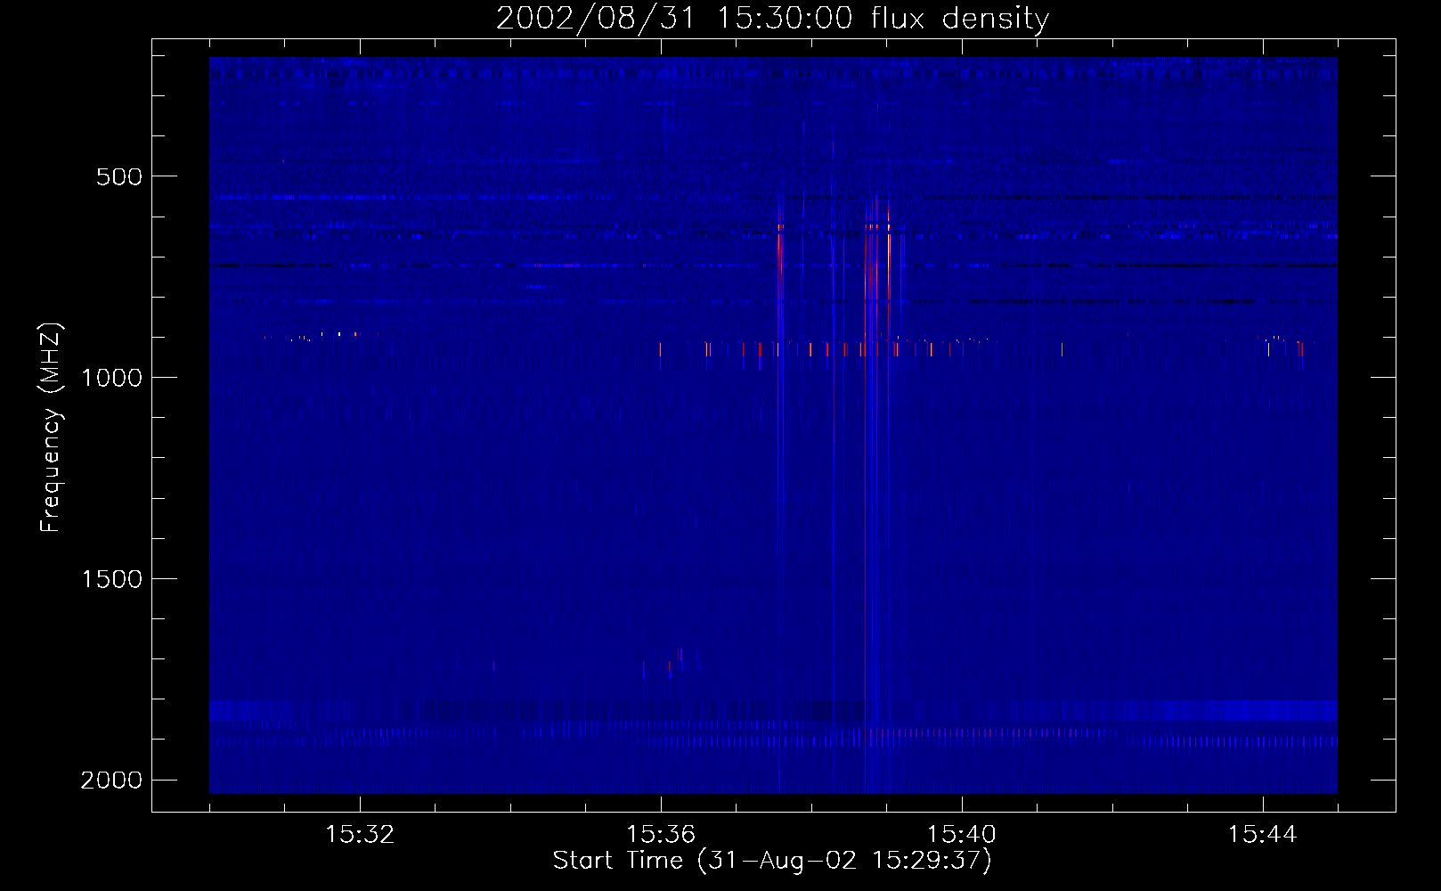Click the 15:40 time tick label
The image size is (1441, 891).
pos(962,835)
